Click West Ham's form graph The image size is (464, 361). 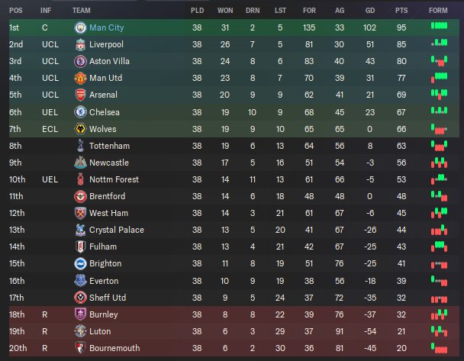coord(438,213)
